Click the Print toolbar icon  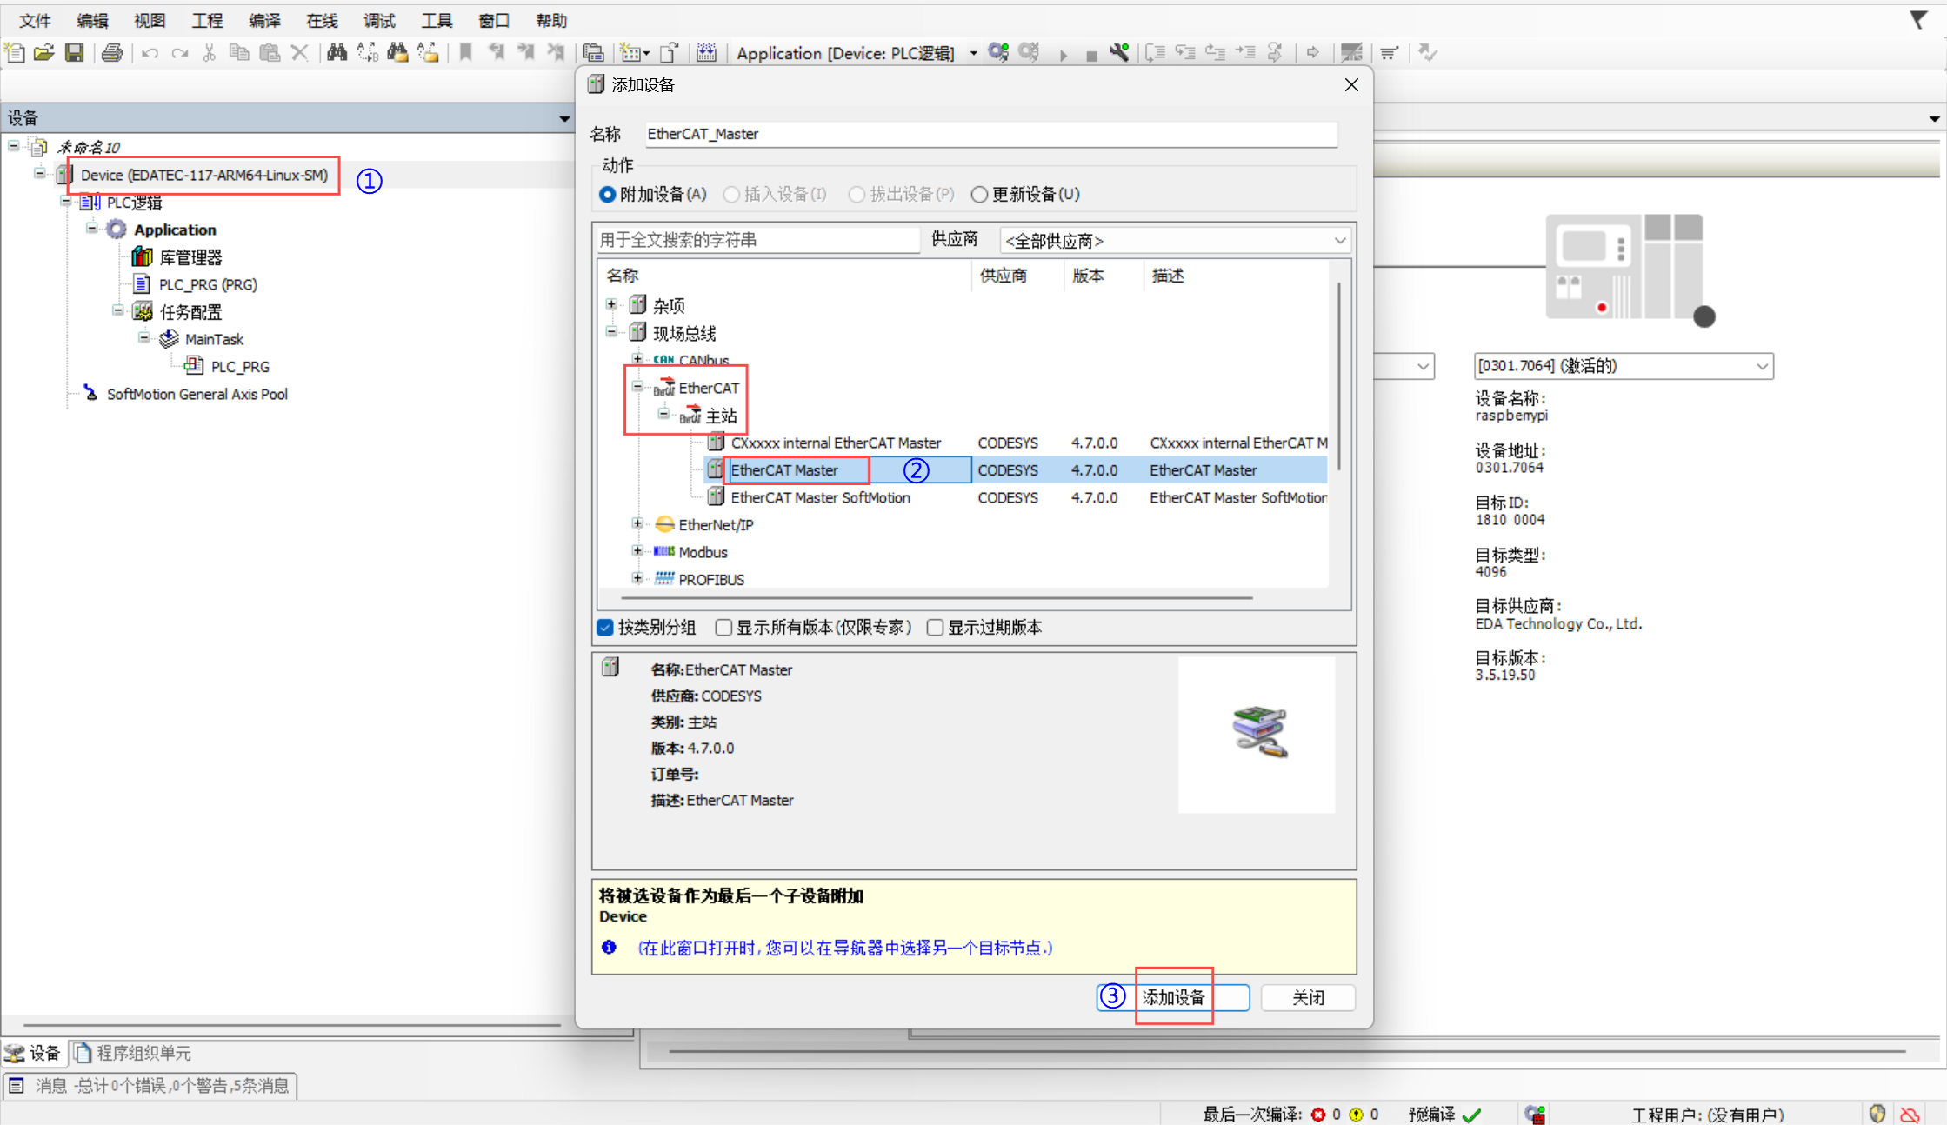pyautogui.click(x=112, y=53)
